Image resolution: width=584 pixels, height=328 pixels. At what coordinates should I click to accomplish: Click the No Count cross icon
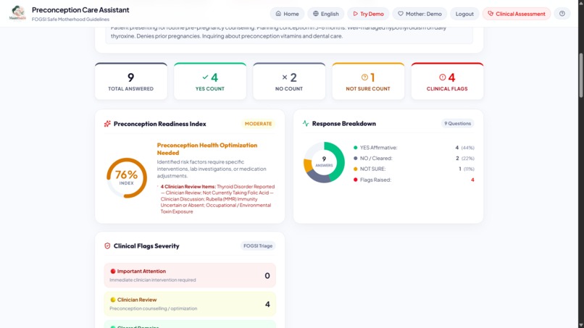pyautogui.click(x=285, y=77)
